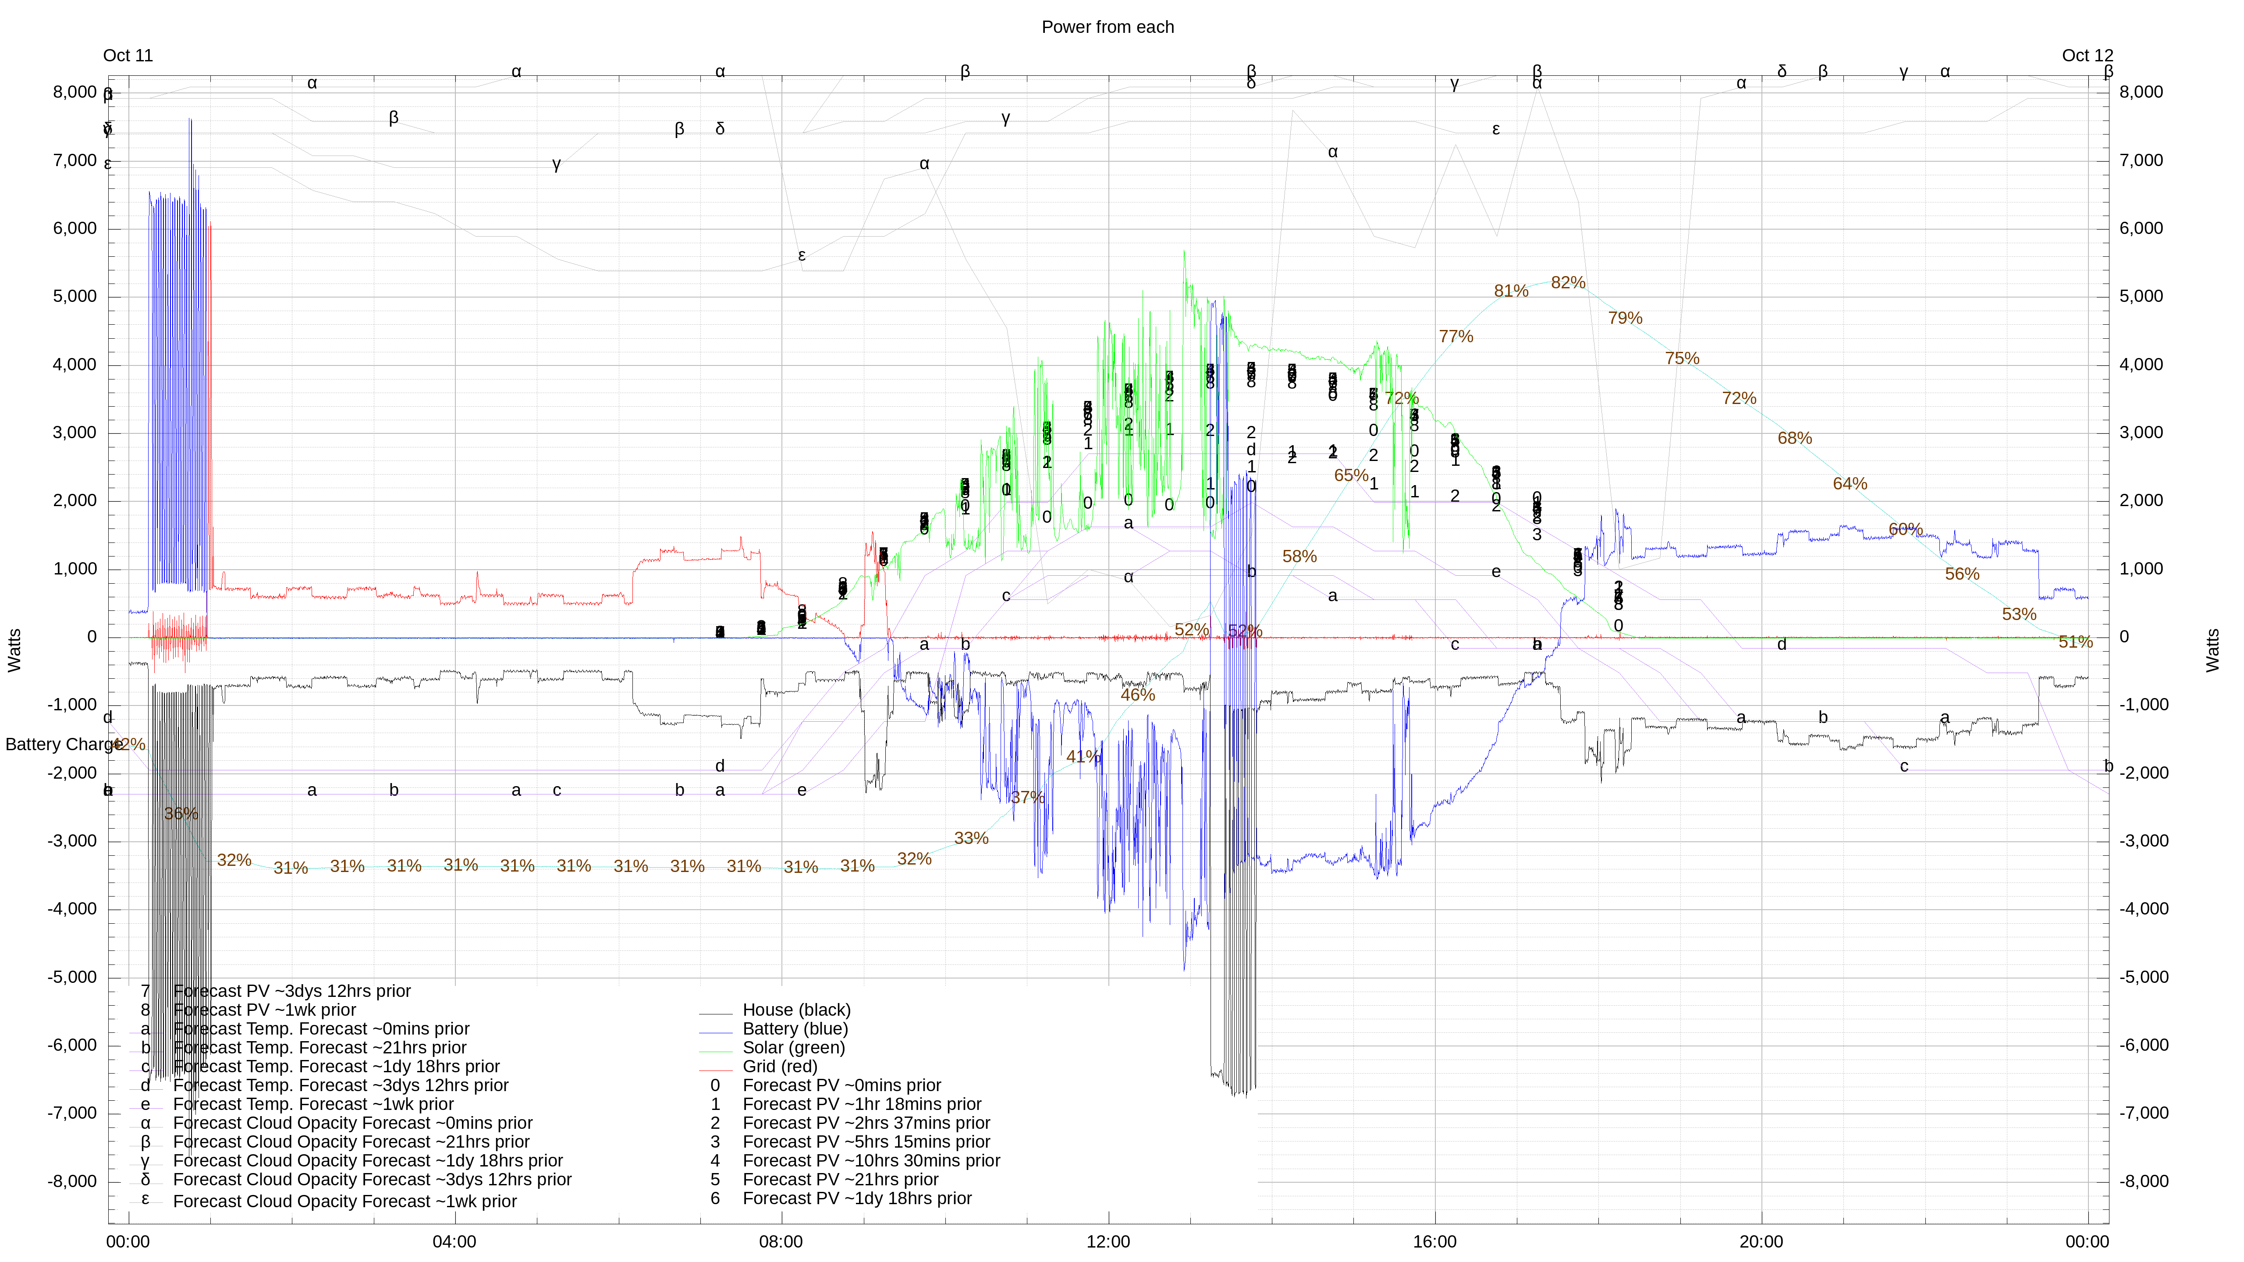This screenshot has height=1262, width=2244.
Task: Click the left 'Watts' axis title
Action: 14,651
